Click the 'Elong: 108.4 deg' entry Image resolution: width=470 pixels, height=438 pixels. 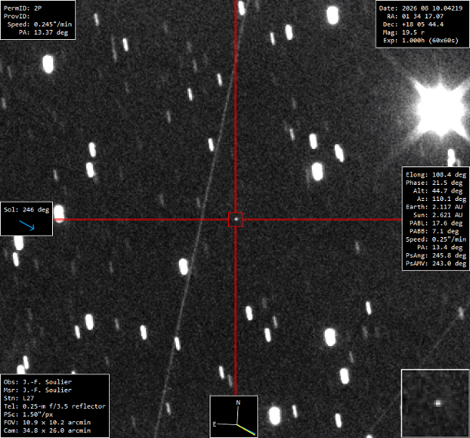(436, 175)
